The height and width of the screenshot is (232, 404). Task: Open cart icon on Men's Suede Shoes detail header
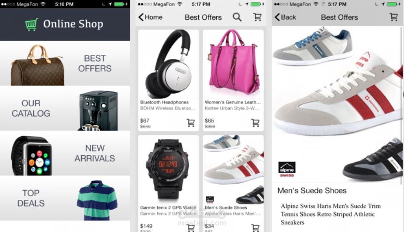point(394,17)
